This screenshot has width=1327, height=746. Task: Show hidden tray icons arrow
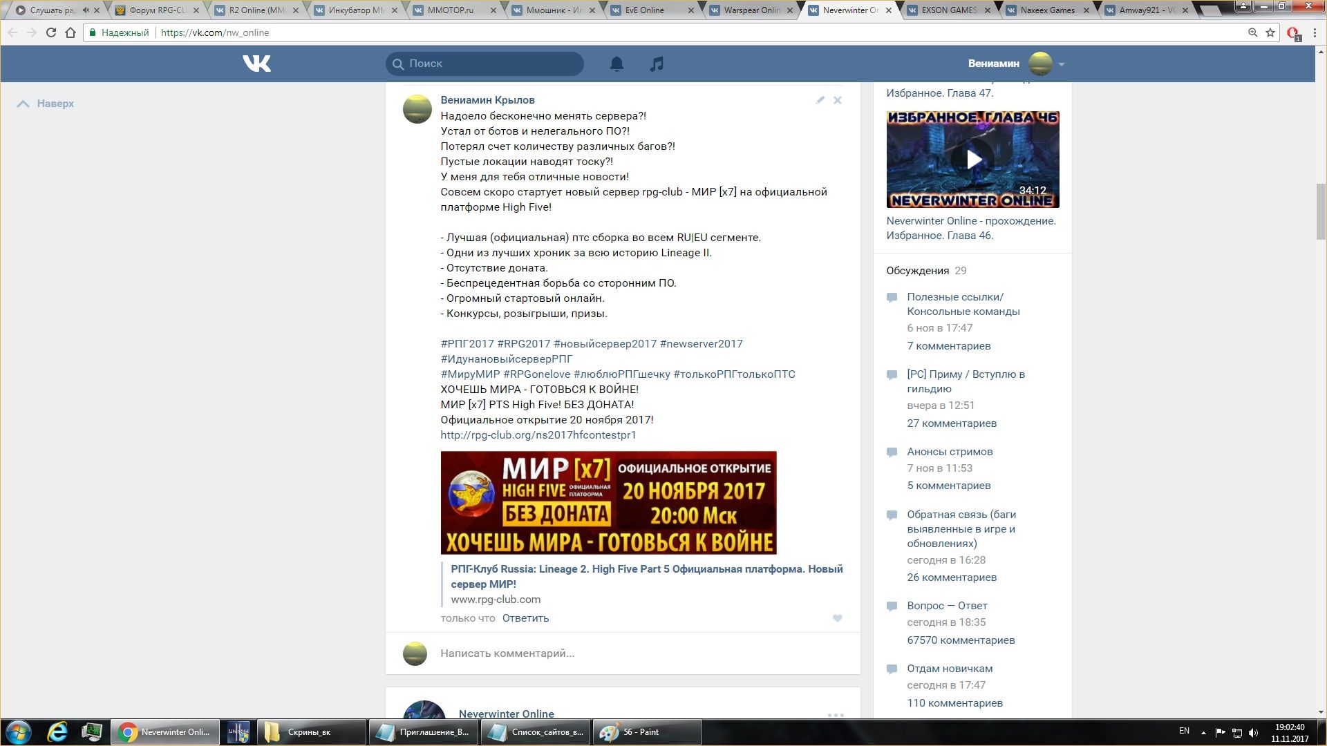pyautogui.click(x=1203, y=732)
